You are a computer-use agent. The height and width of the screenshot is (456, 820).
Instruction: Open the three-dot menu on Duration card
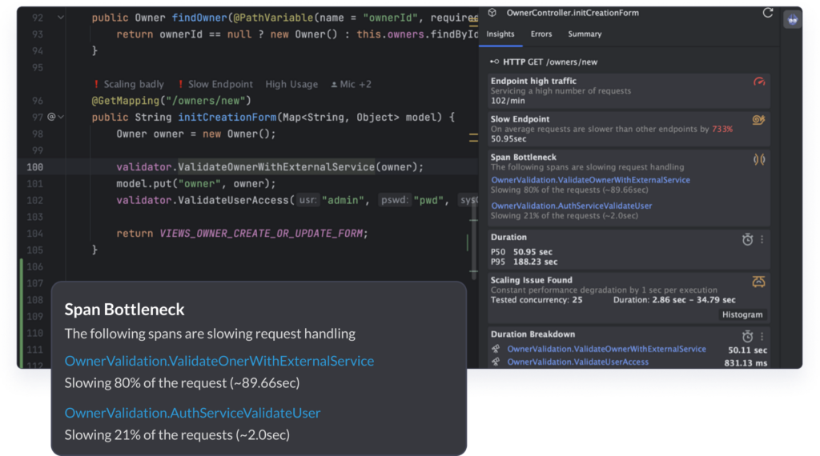(x=762, y=238)
